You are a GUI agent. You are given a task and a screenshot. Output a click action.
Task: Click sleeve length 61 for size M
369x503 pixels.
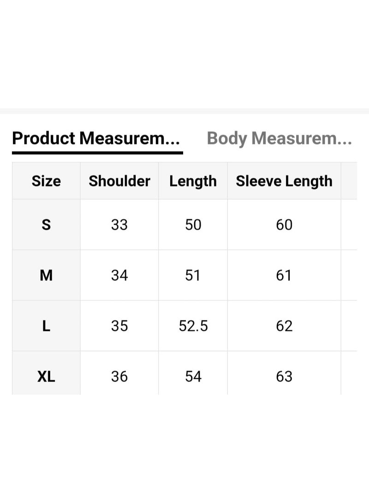click(284, 275)
